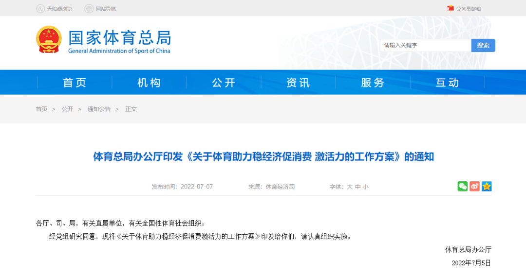Viewport: 526px width, 278px height.
Task: Click 通知公告 in the breadcrumb
Action: (x=99, y=109)
